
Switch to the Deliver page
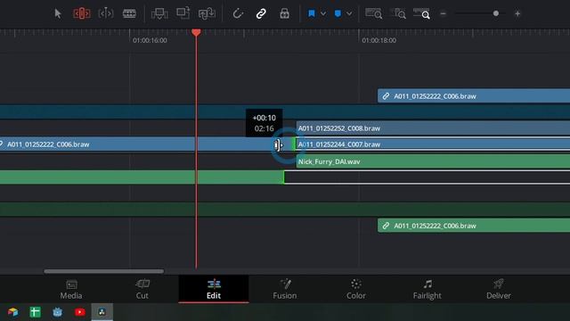click(499, 289)
